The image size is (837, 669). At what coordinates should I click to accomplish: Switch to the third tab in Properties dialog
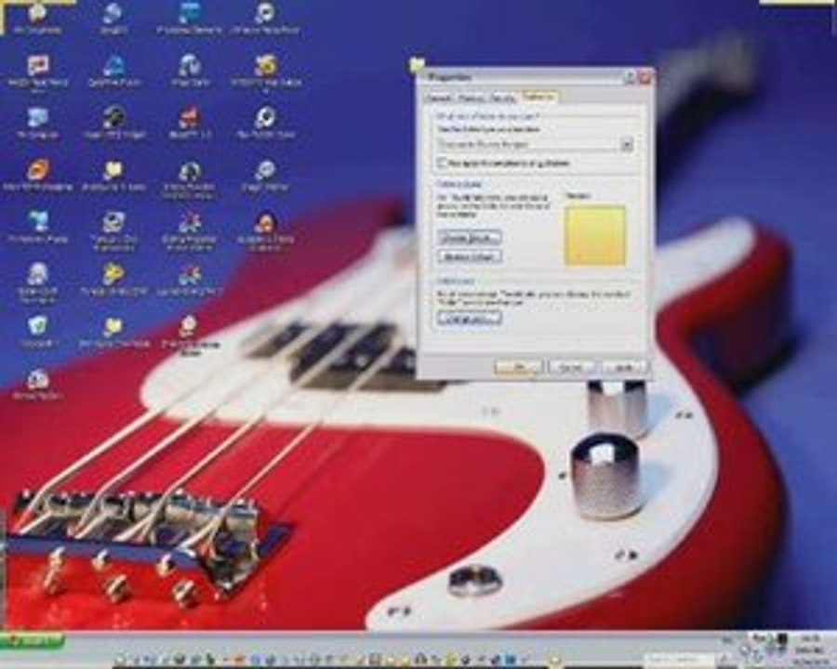coord(503,98)
